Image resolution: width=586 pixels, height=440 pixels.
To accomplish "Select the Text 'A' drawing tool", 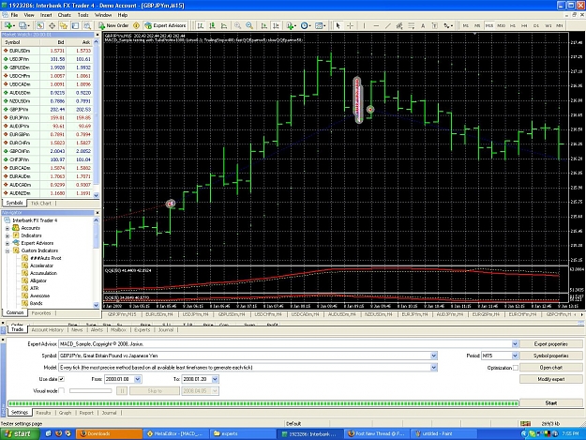I will click(x=423, y=25).
